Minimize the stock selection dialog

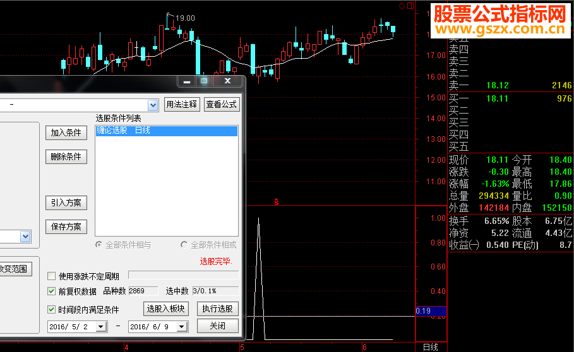tap(187, 81)
